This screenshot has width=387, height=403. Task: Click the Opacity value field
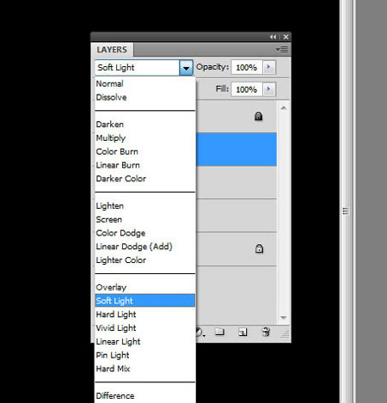pos(247,68)
